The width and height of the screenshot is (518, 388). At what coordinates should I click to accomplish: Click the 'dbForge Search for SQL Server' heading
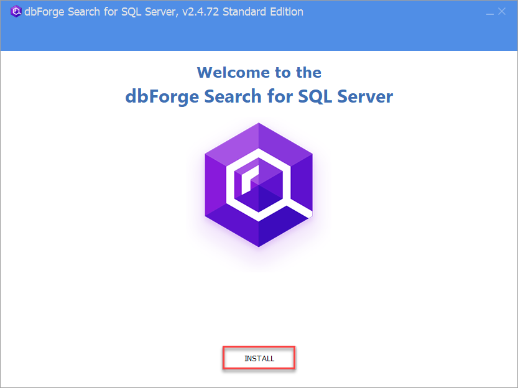click(259, 96)
